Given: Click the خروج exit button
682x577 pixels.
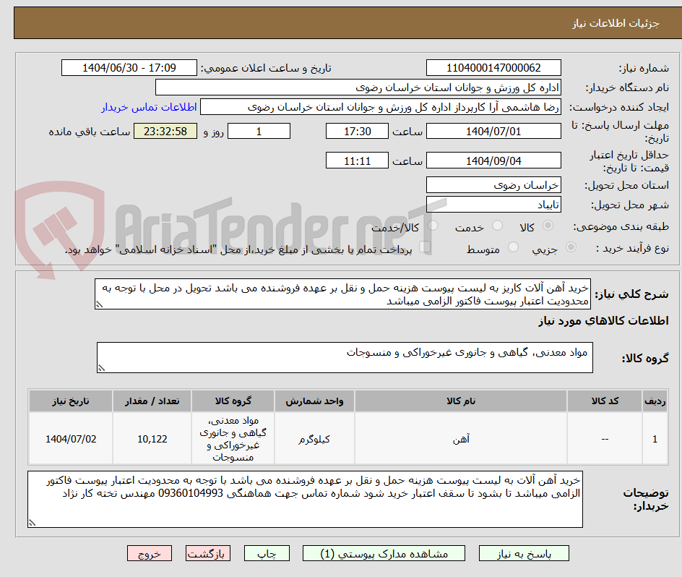Looking at the screenshot, I should pos(150,553).
